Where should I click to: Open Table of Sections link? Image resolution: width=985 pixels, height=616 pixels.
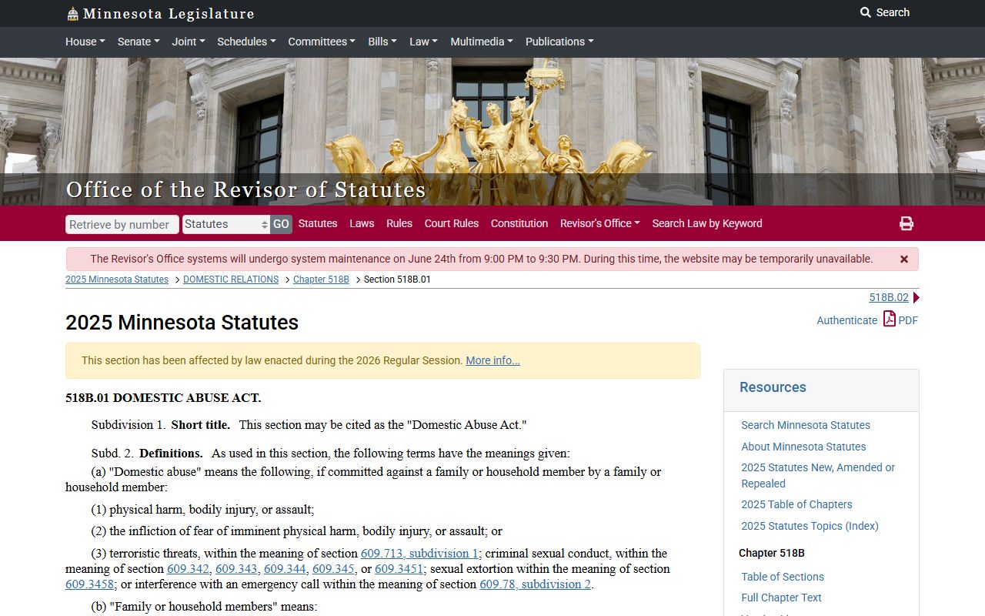pos(783,577)
